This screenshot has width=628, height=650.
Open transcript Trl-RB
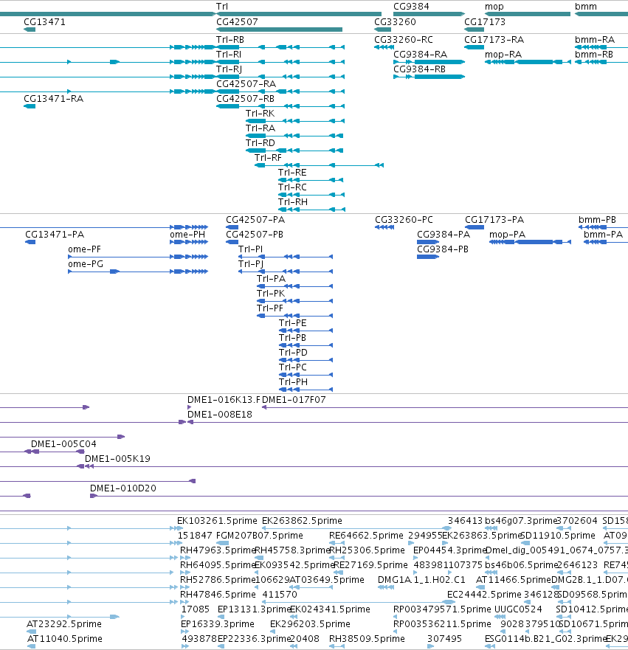(x=230, y=40)
